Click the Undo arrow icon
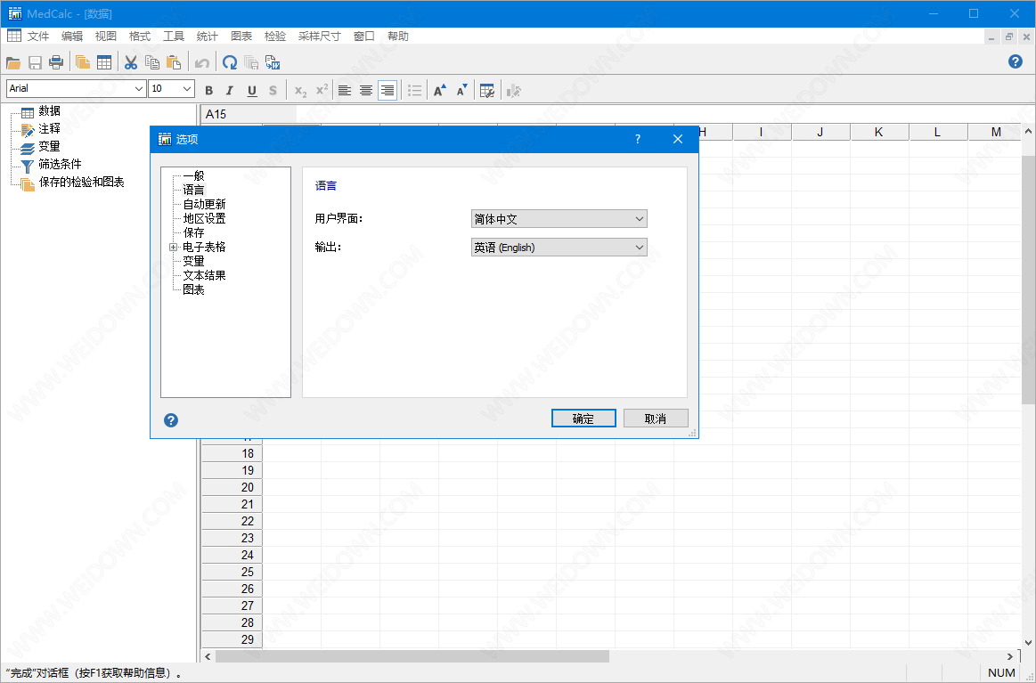1036x683 pixels. [x=202, y=62]
